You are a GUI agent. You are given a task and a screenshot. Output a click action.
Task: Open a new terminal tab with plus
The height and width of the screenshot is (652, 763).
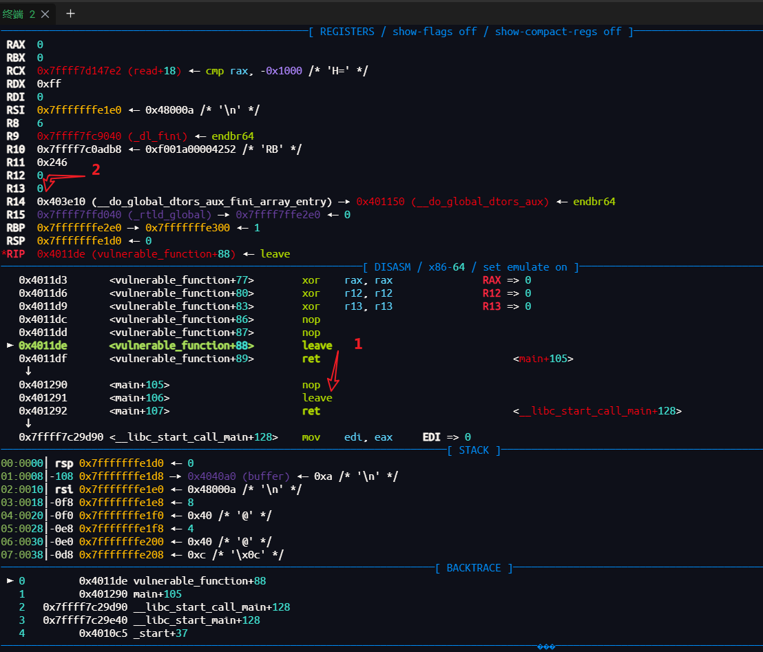tap(70, 14)
